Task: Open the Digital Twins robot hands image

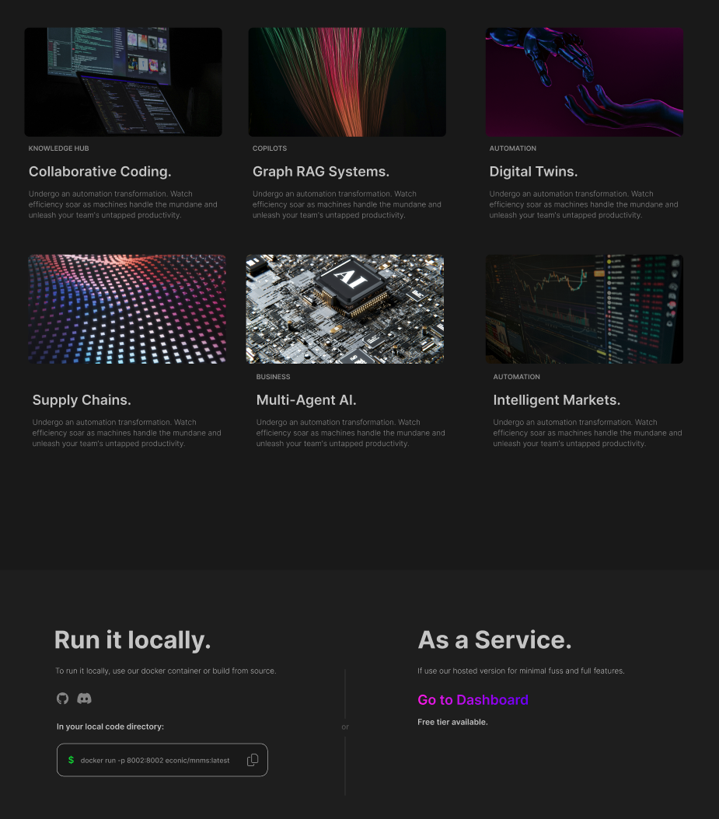Action: 585,82
